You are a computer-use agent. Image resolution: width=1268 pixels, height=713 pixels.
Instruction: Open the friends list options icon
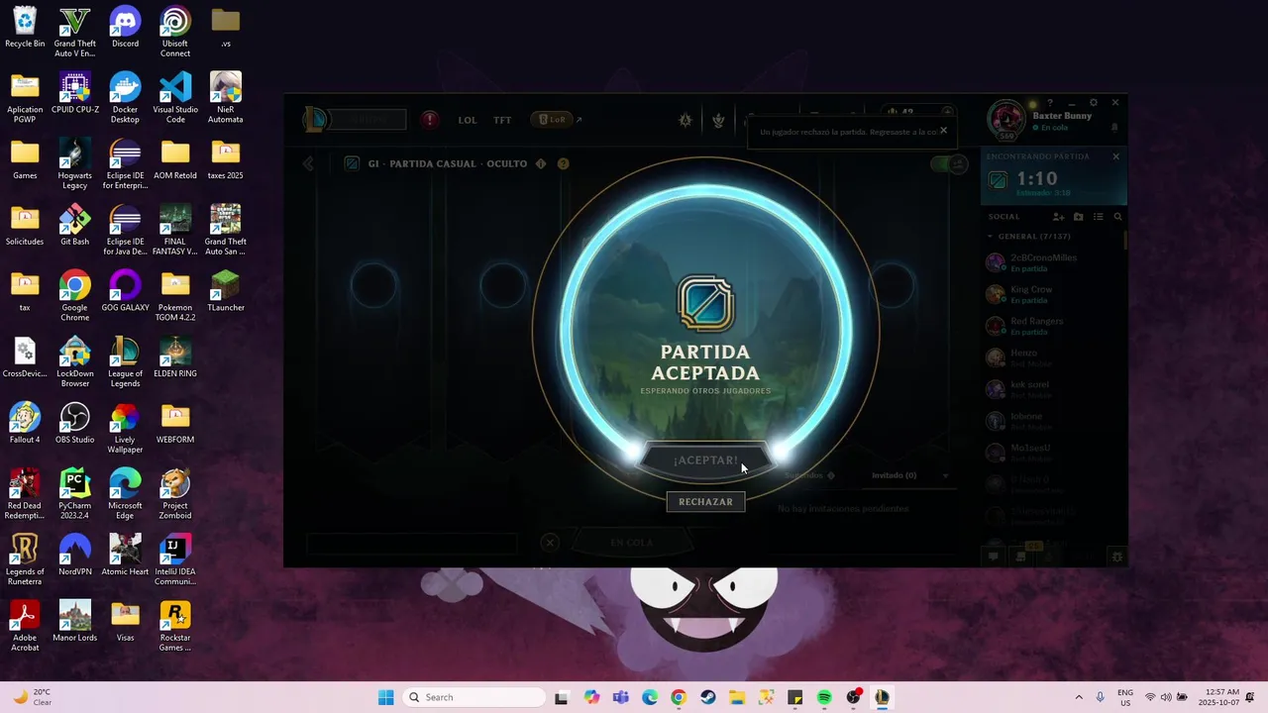click(x=1098, y=217)
